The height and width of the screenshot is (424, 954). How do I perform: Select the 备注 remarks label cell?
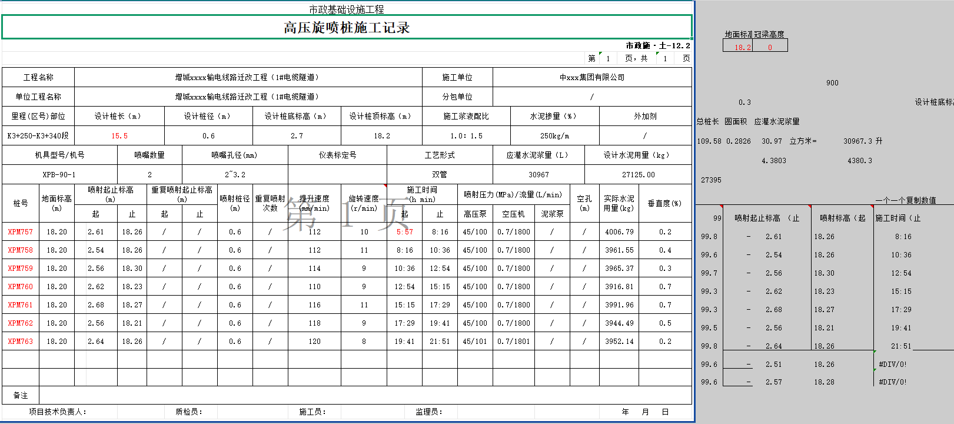pos(21,396)
